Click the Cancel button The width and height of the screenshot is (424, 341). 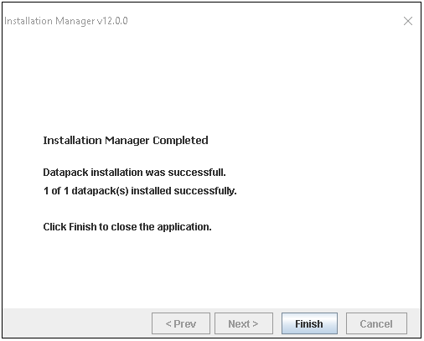pyautogui.click(x=376, y=323)
